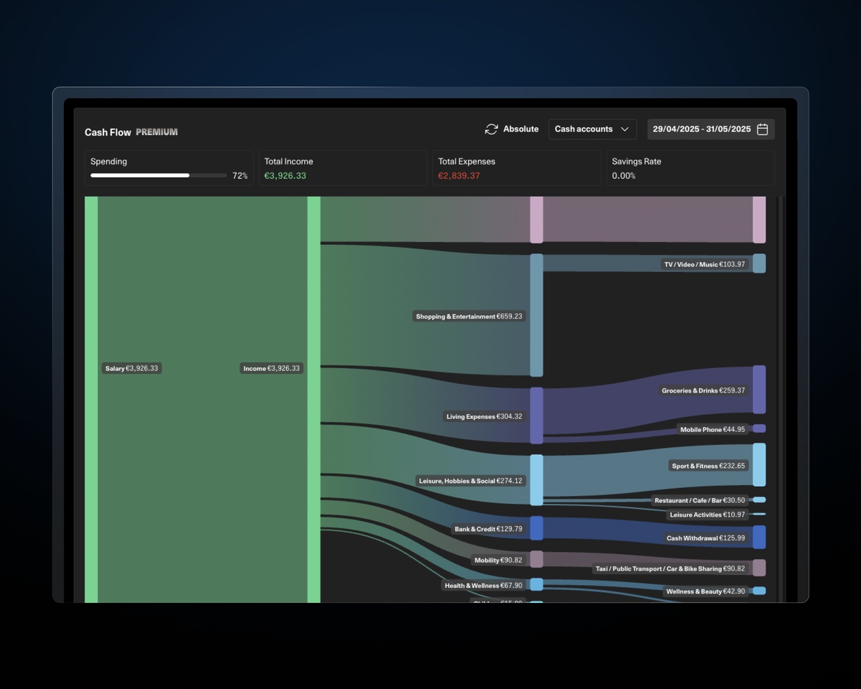This screenshot has height=689, width=861.
Task: Open the Cash accounts dropdown
Action: 593,129
